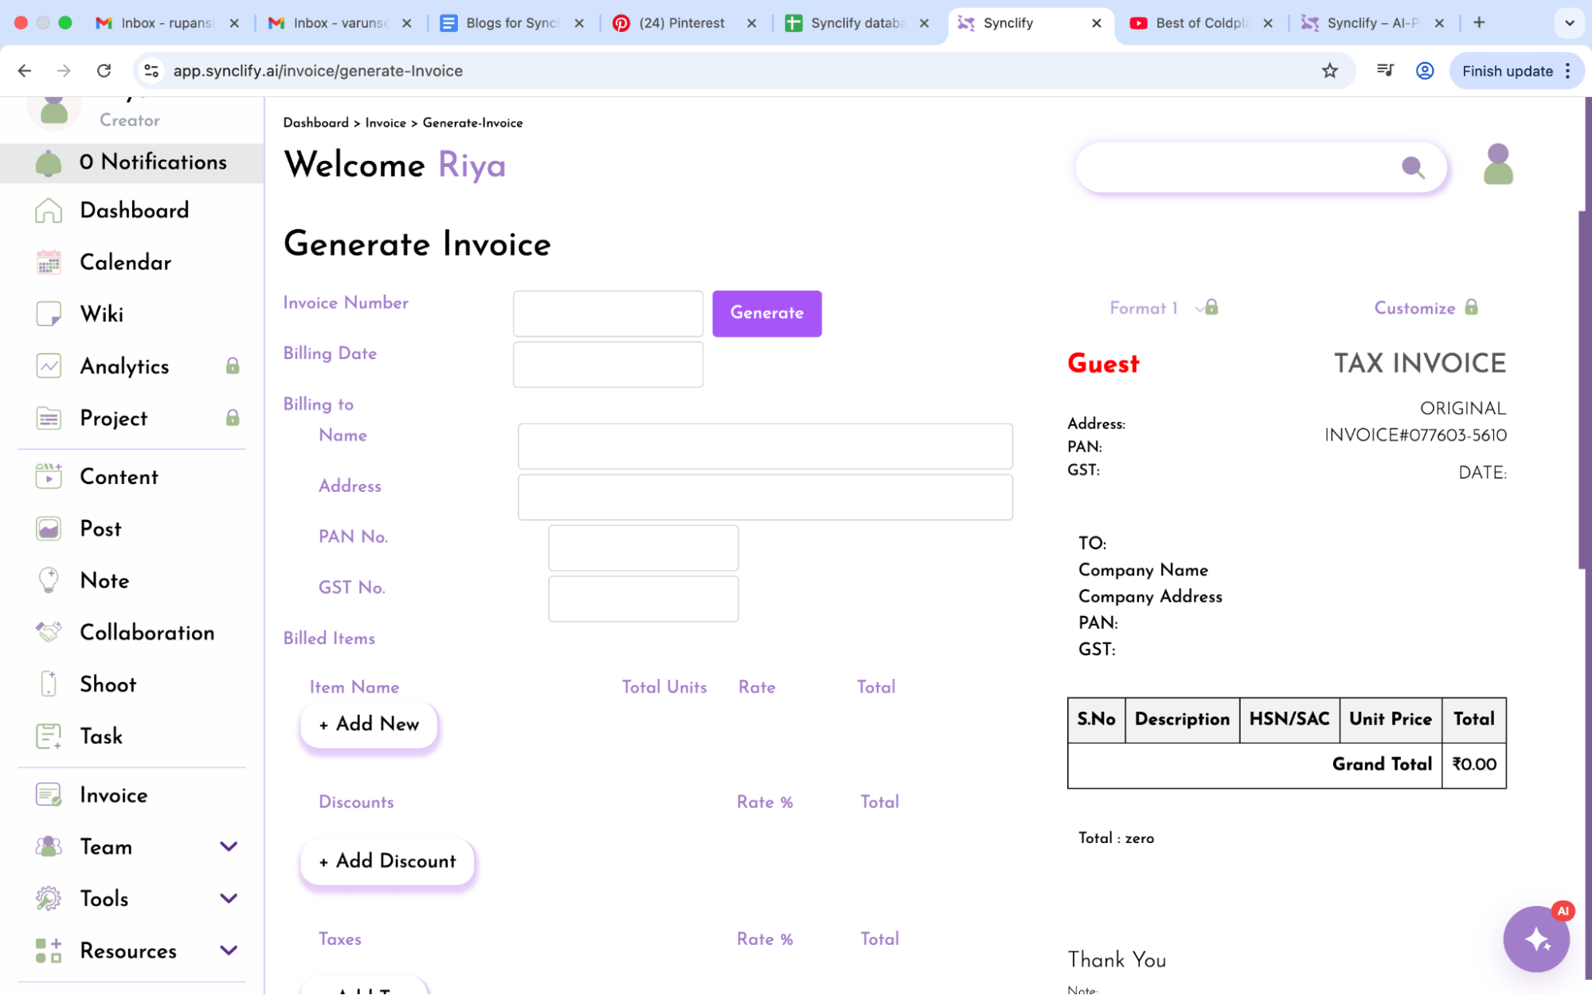Click the PAN No. input field
The height and width of the screenshot is (995, 1592).
click(x=643, y=548)
